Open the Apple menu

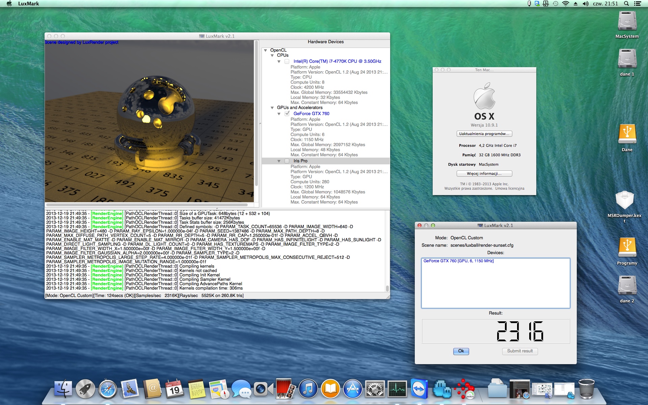9,4
